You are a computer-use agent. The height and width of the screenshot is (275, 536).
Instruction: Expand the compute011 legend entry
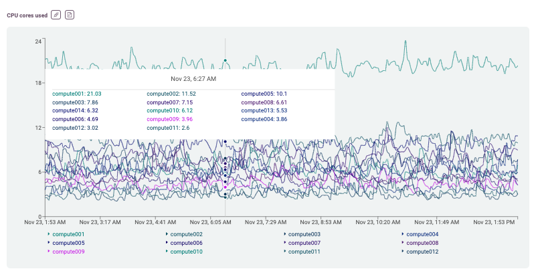(304, 252)
